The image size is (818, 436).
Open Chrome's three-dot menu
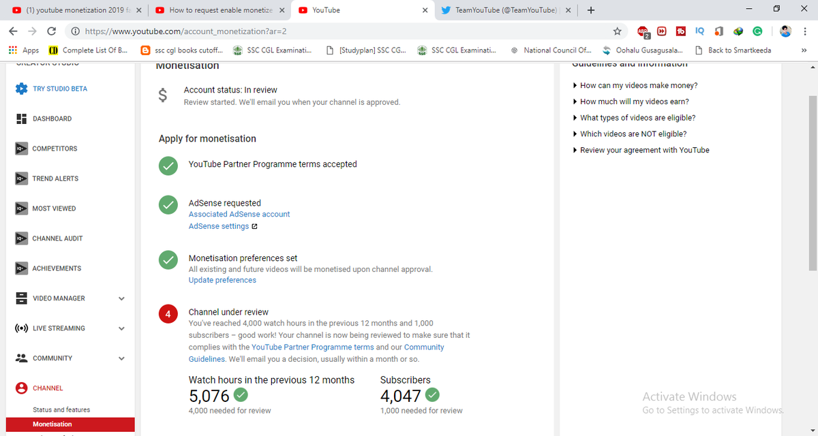click(806, 31)
